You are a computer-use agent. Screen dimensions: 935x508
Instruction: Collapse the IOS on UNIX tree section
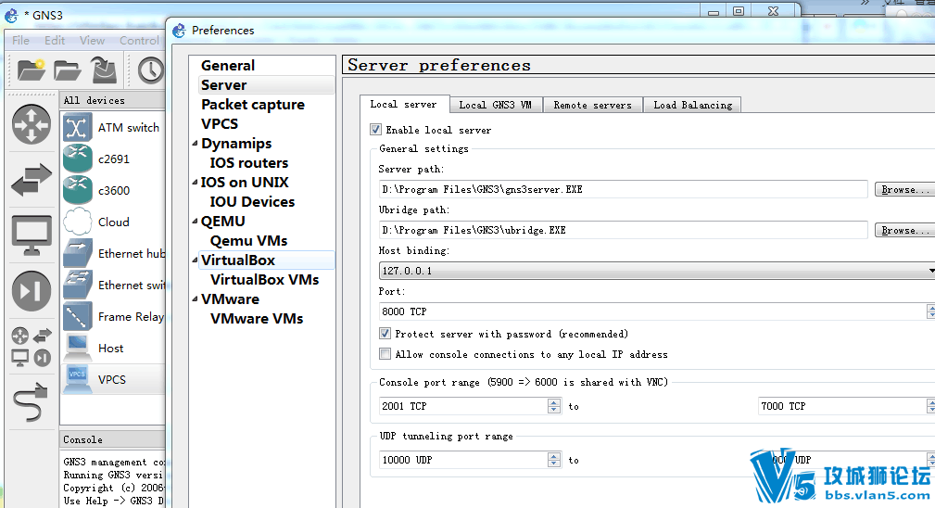pyautogui.click(x=195, y=182)
